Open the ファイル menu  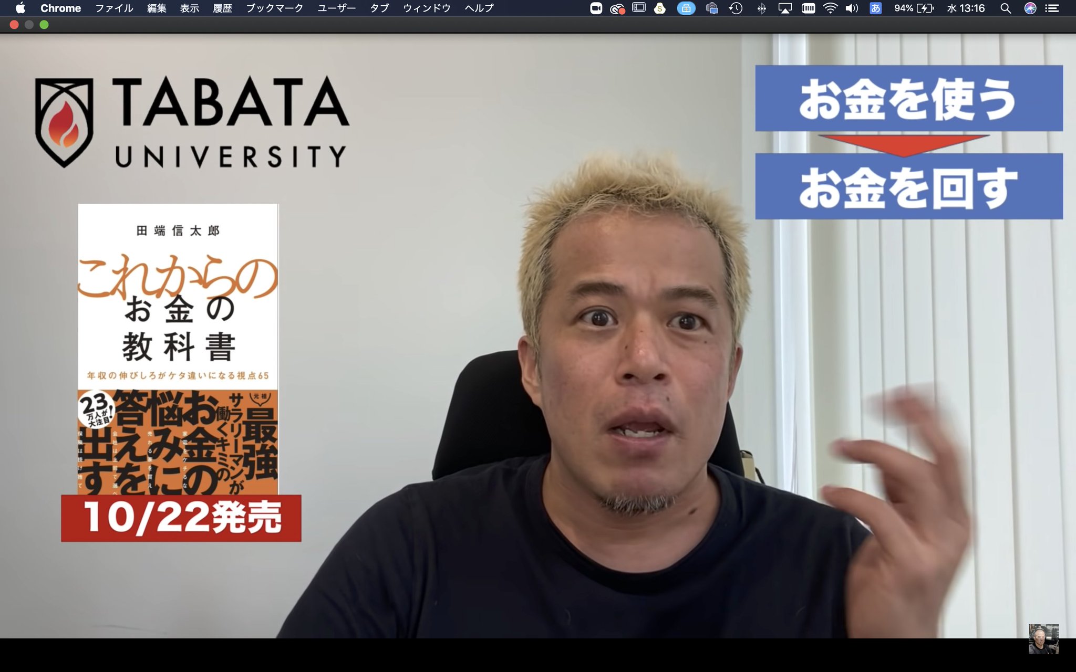point(114,8)
